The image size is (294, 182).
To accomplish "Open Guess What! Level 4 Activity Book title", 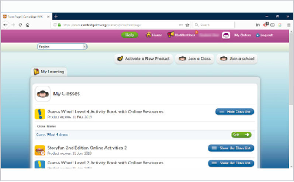I will 106,111.
